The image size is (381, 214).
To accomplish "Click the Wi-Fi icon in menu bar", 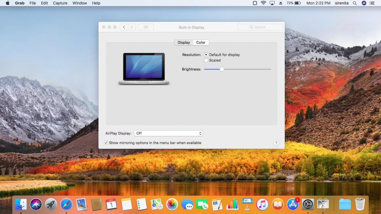I will click(263, 3).
